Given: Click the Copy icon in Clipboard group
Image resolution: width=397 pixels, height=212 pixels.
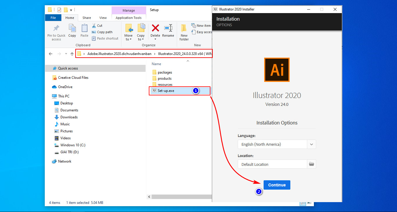Looking at the screenshot, I should click(x=72, y=28).
